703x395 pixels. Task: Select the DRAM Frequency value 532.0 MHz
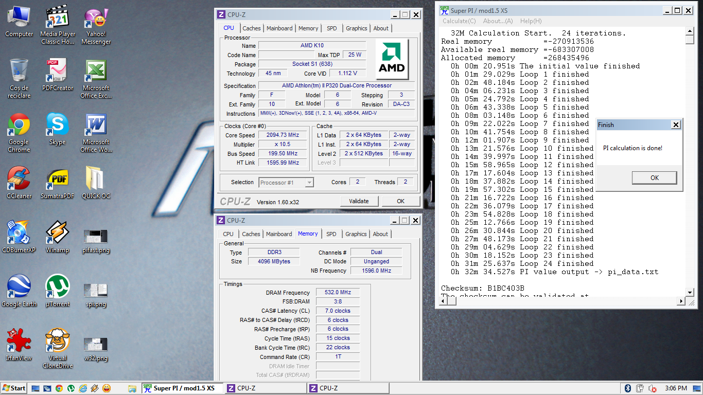[x=338, y=292]
